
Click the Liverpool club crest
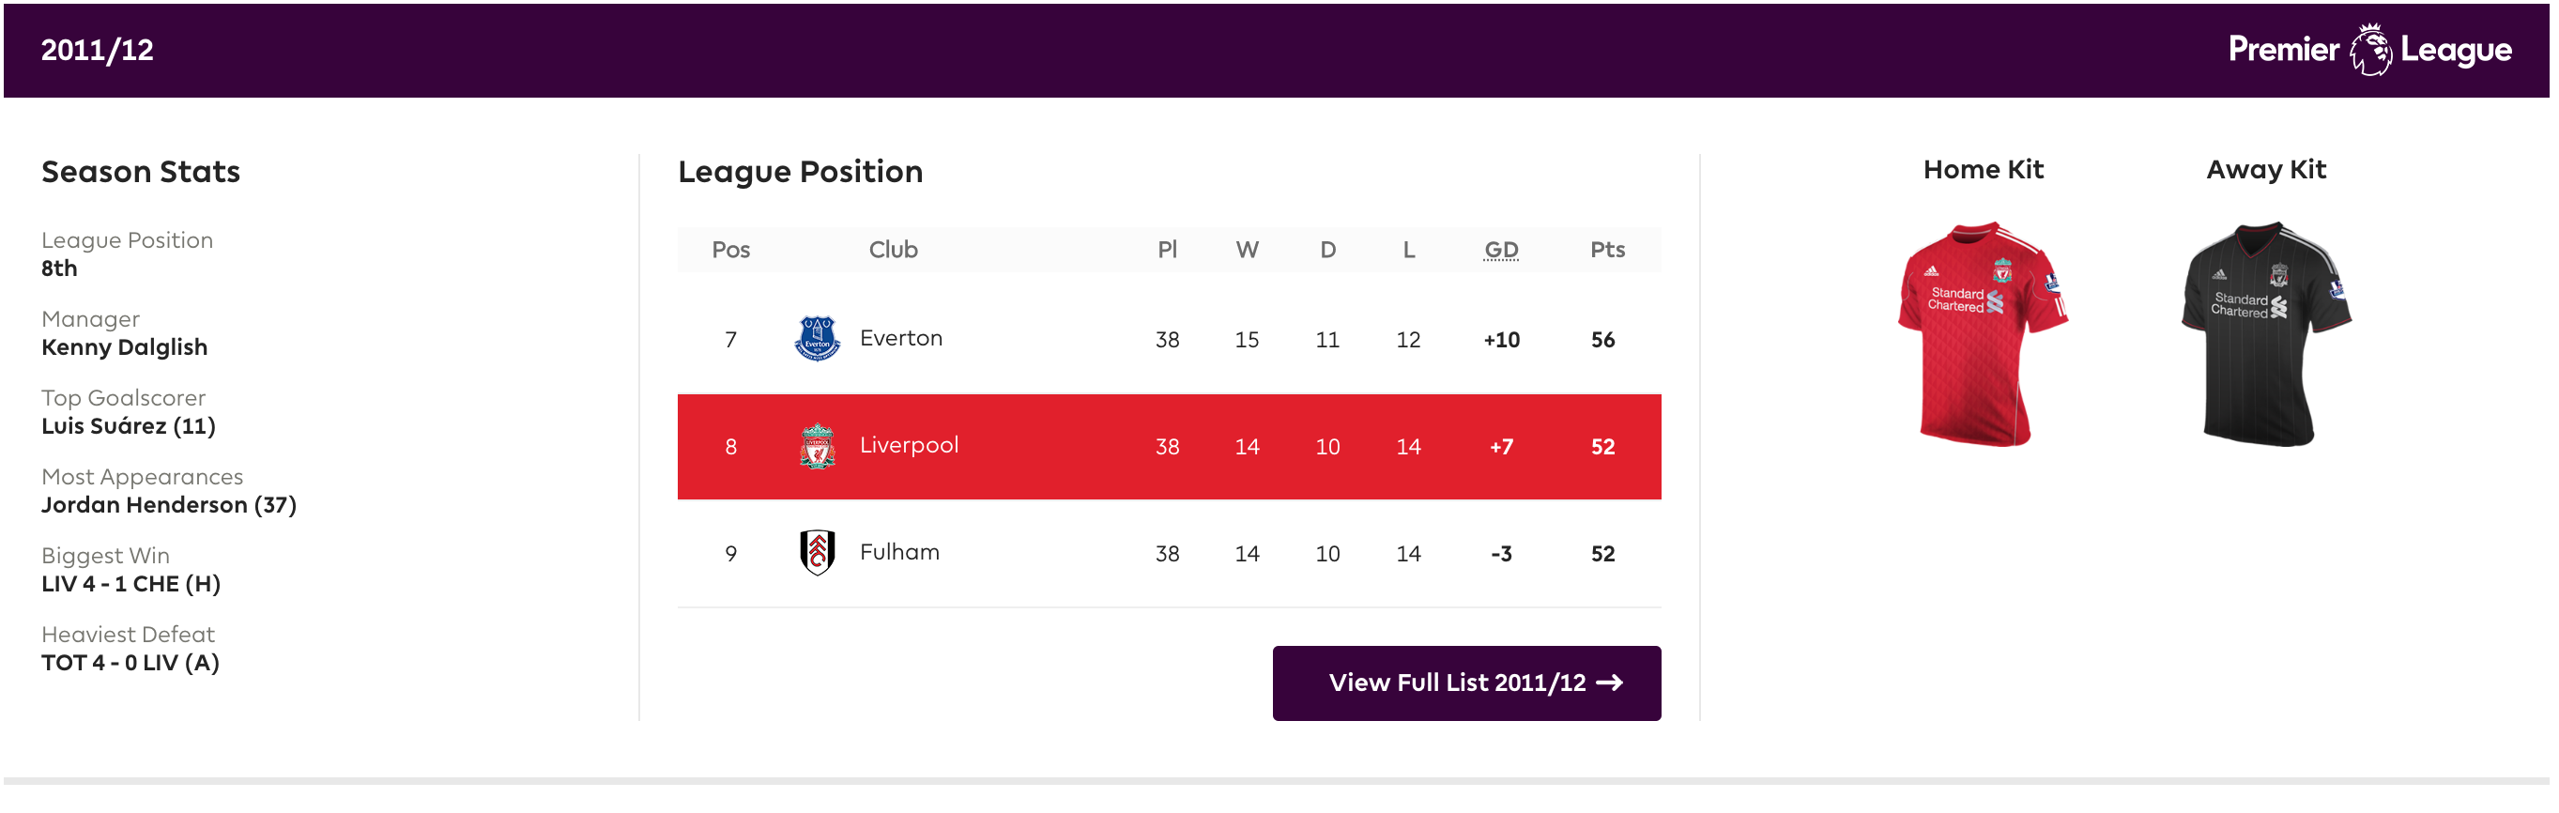coord(817,446)
